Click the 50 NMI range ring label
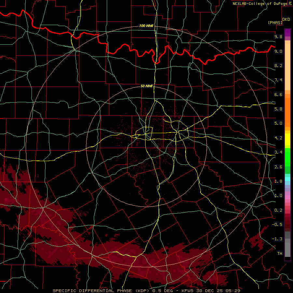Screen dimensions: 293x293 pos(147,86)
